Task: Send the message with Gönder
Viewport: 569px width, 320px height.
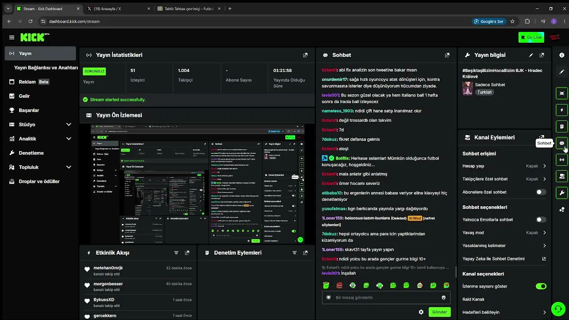Action: [439, 312]
